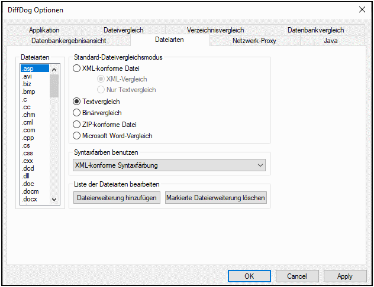This screenshot has width=374, height=287.
Task: Select the .c file extension
Action: click(35, 99)
